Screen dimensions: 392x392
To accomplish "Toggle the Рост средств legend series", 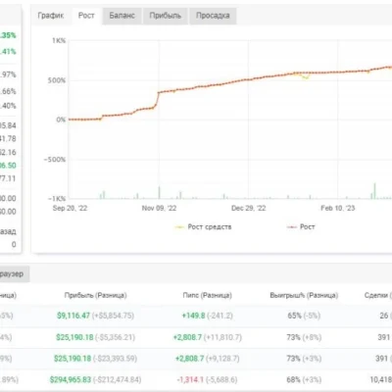I will [203, 226].
